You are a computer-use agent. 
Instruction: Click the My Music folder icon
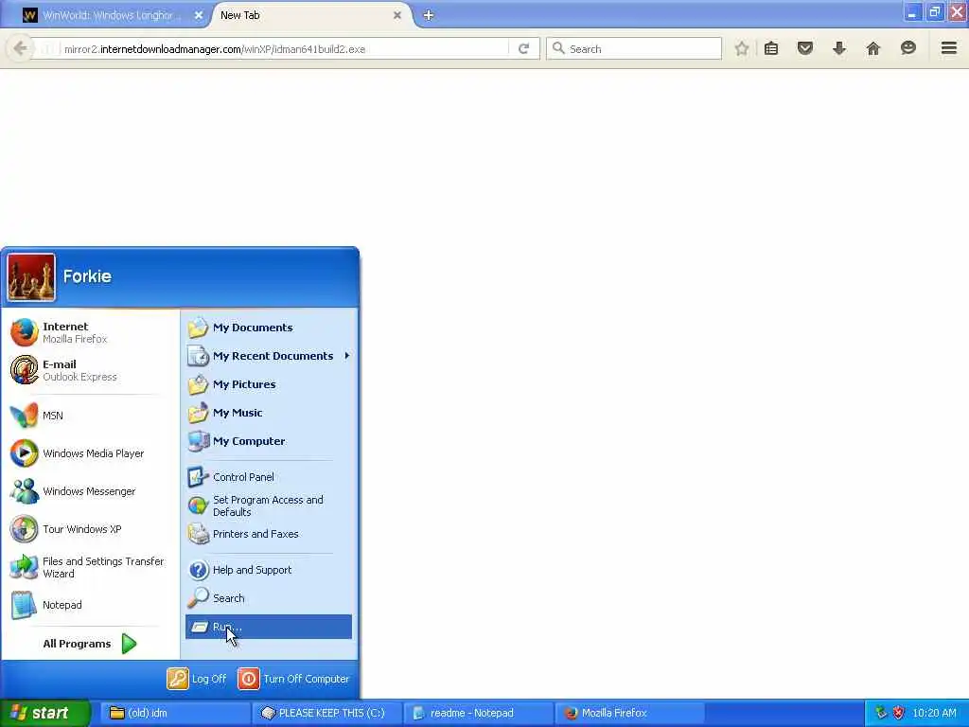point(199,413)
